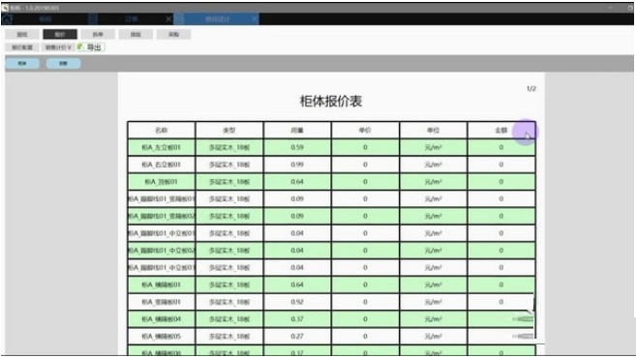Open the 采购 tab
This screenshot has height=358, width=636.
[173, 35]
